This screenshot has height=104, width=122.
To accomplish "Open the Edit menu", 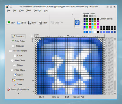I will [15, 10].
